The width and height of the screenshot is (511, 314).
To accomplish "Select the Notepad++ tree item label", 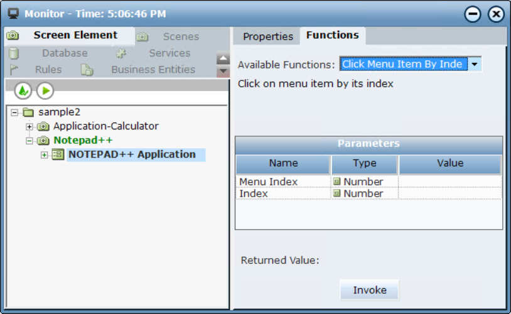I will 83,140.
